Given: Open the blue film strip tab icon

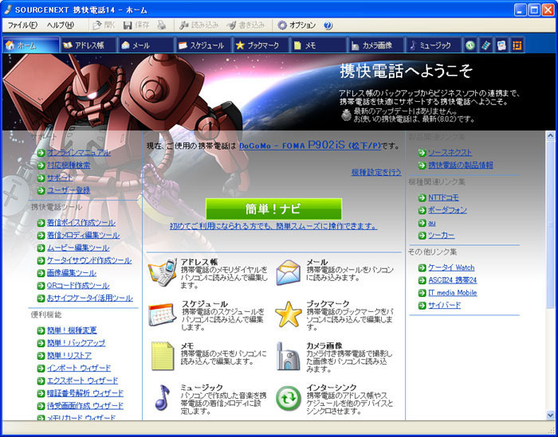Looking at the screenshot, I should tap(485, 45).
